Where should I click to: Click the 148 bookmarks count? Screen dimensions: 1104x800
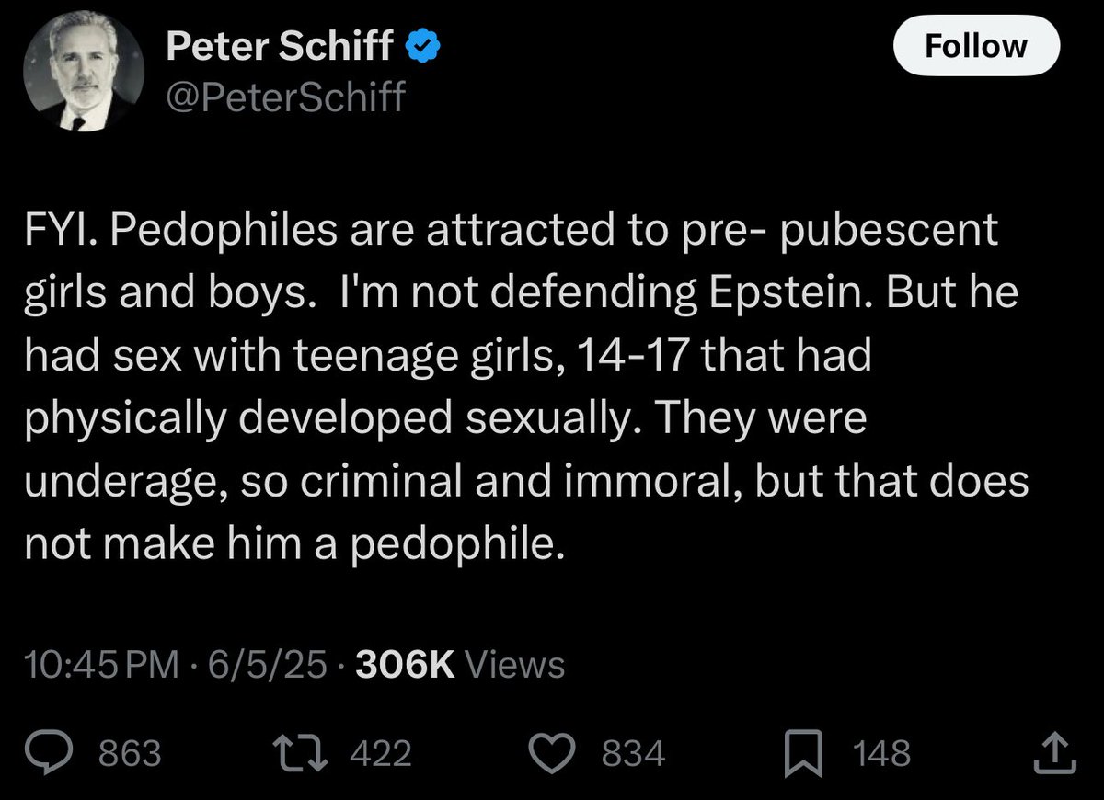pyautogui.click(x=881, y=755)
